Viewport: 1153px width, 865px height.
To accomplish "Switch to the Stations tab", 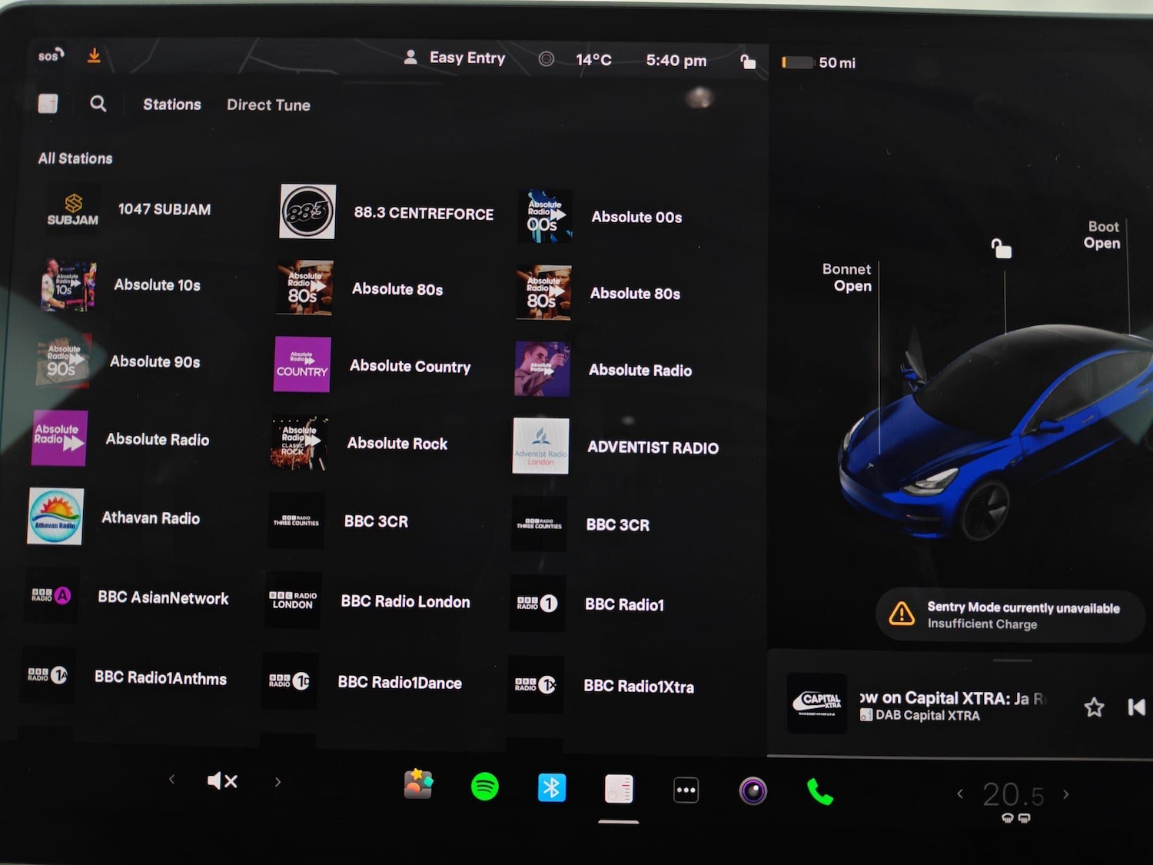I will click(x=171, y=105).
